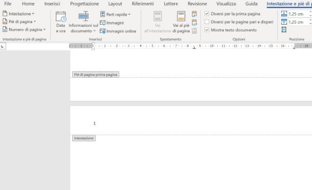
Task: Click the Link to previous icon
Action: click(194, 31)
